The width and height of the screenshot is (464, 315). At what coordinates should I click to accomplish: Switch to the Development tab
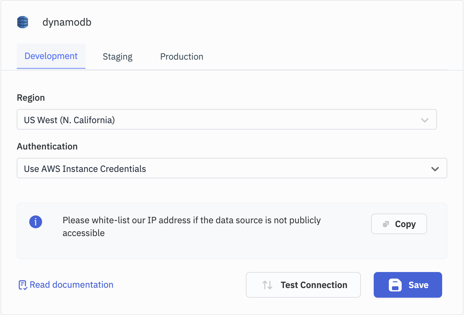point(51,56)
